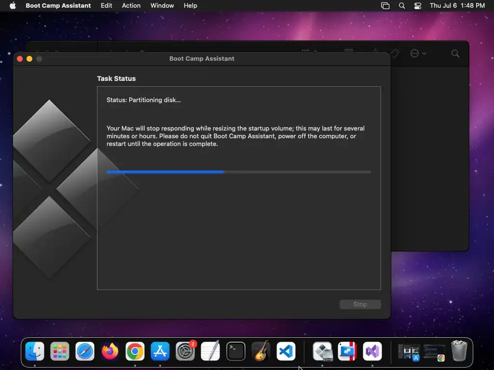Viewport: 494px width, 370px height.
Task: Click the 'Status: Partitioning disk...' text
Action: (144, 100)
